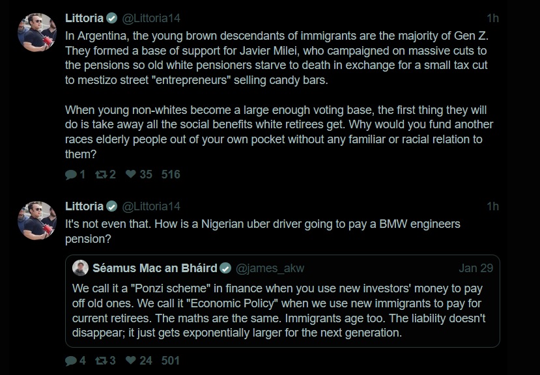Viewport: 540px width, 375px height.
Task: Like the Argentina post with heart icon
Action: coord(130,174)
